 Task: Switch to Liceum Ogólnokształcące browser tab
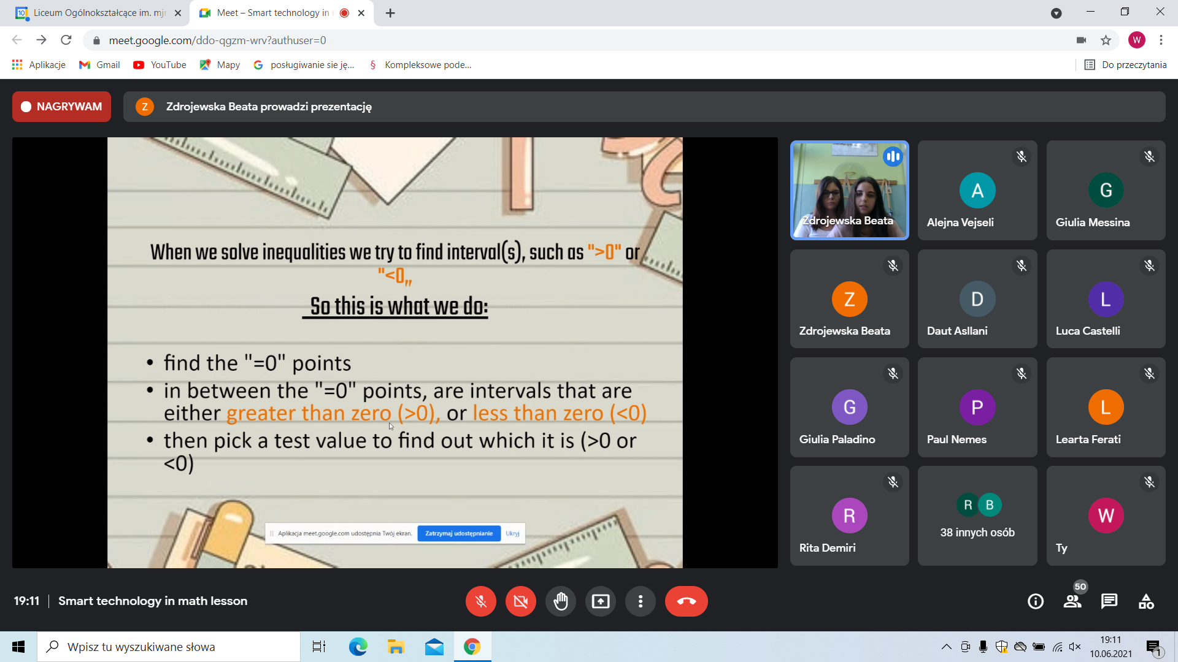(98, 13)
